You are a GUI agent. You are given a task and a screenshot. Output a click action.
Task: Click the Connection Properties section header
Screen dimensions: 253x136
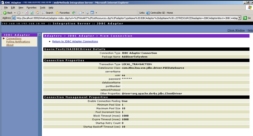coord(146,60)
